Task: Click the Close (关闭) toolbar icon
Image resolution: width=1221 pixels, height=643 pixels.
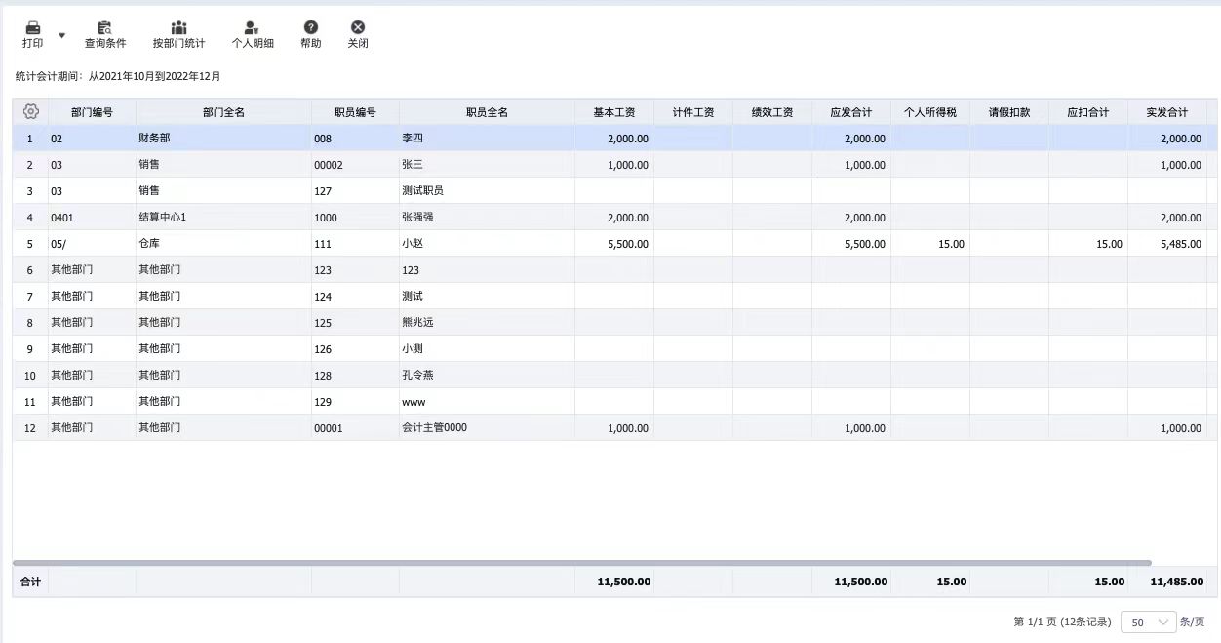Action: tap(358, 28)
